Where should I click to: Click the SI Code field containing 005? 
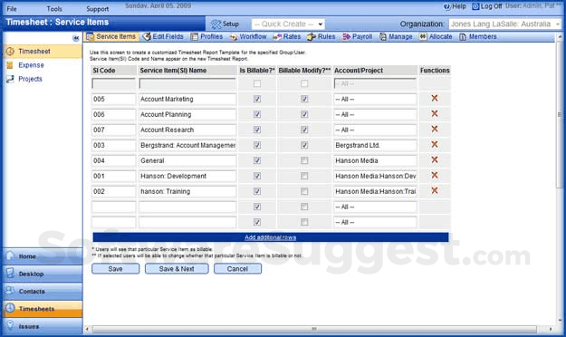pos(114,100)
